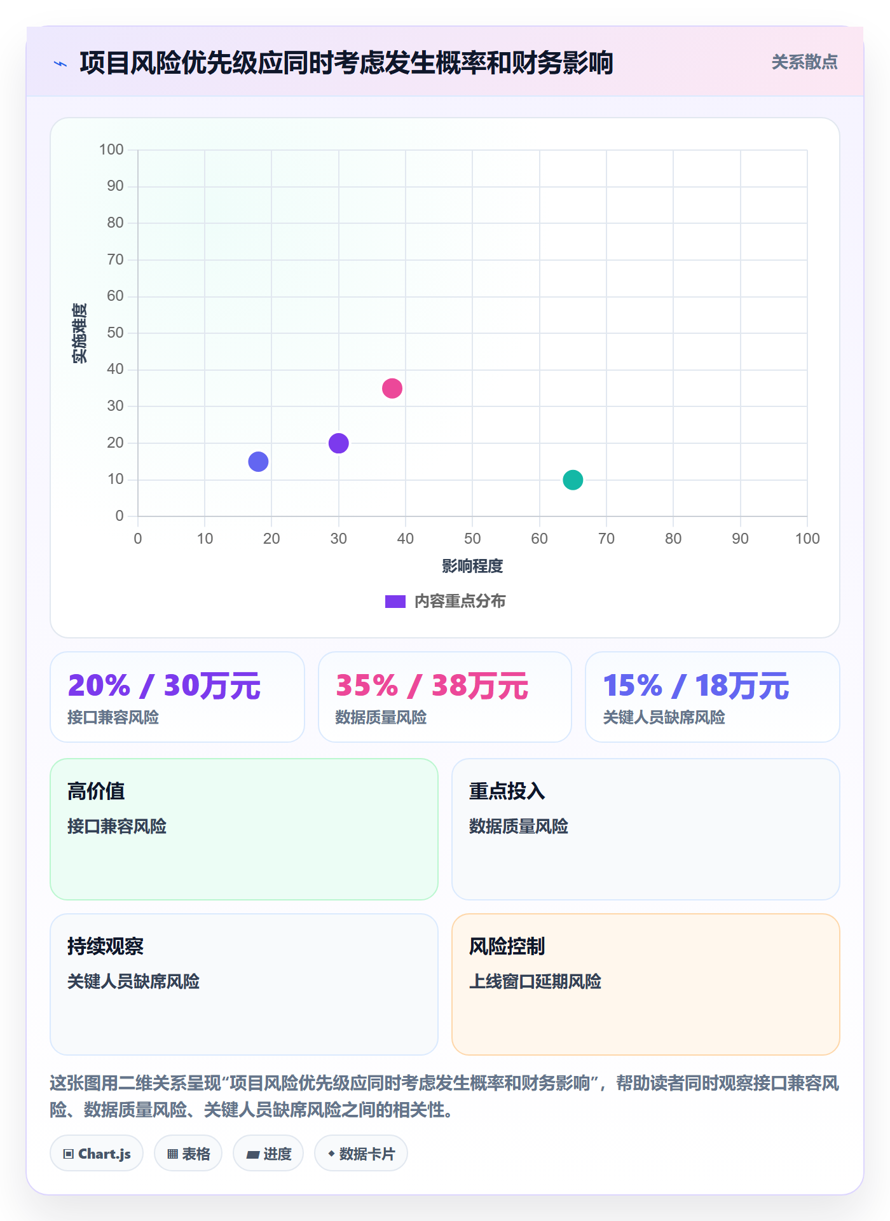This screenshot has width=890, height=1221.
Task: Click 上线窗口延期风险 in the 风险控制 card
Action: point(535,981)
